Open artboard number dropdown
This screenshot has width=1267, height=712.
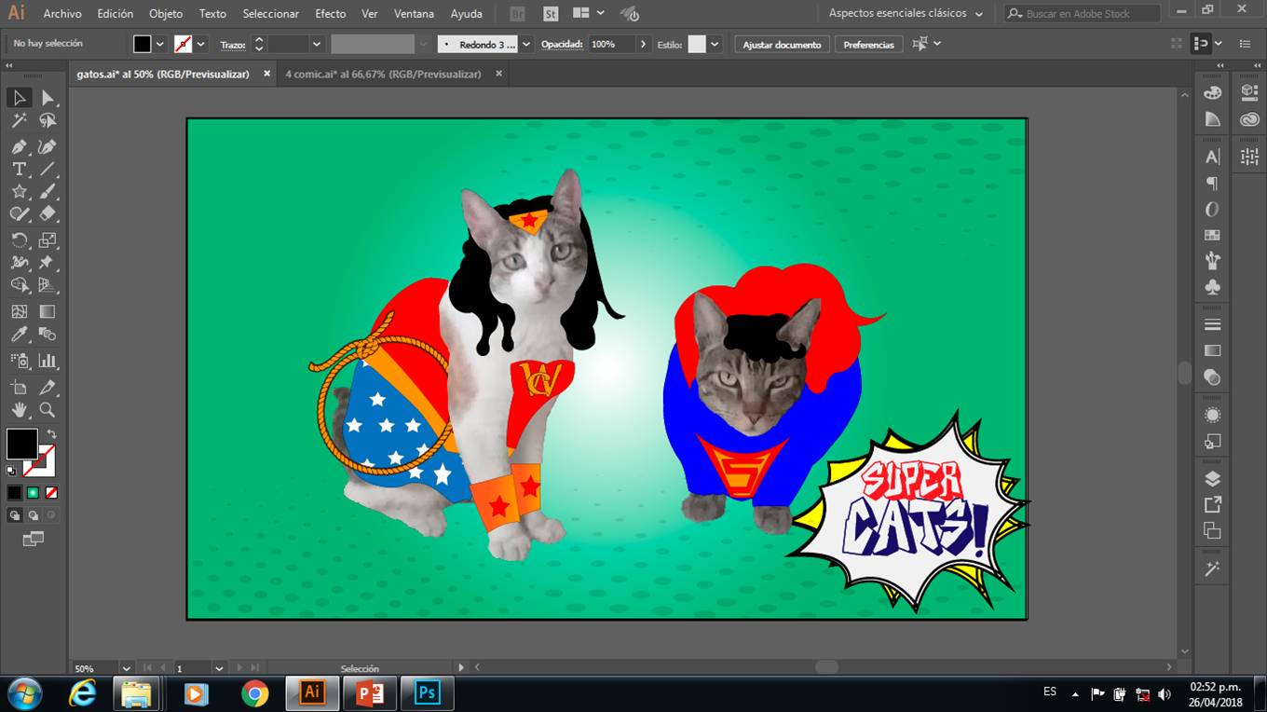click(219, 668)
